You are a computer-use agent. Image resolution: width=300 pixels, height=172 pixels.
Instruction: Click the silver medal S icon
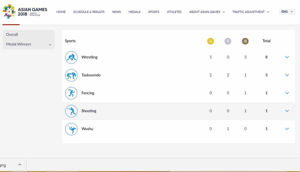click(228, 41)
